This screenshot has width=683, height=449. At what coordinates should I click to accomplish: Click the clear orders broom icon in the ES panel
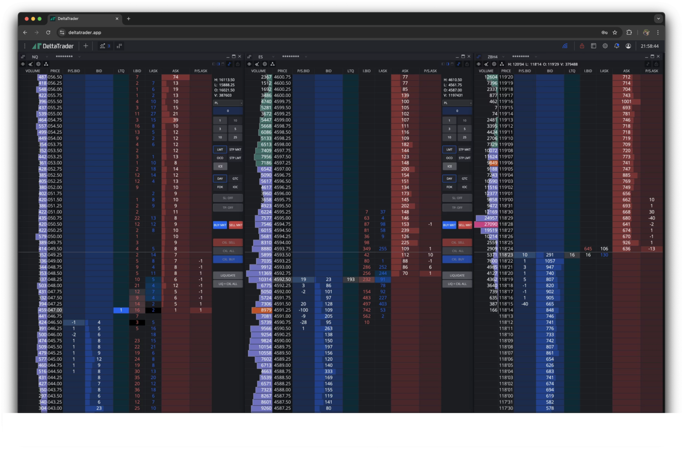(257, 64)
